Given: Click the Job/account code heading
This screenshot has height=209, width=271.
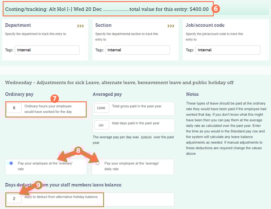Looking at the screenshot, I should click(205, 25).
